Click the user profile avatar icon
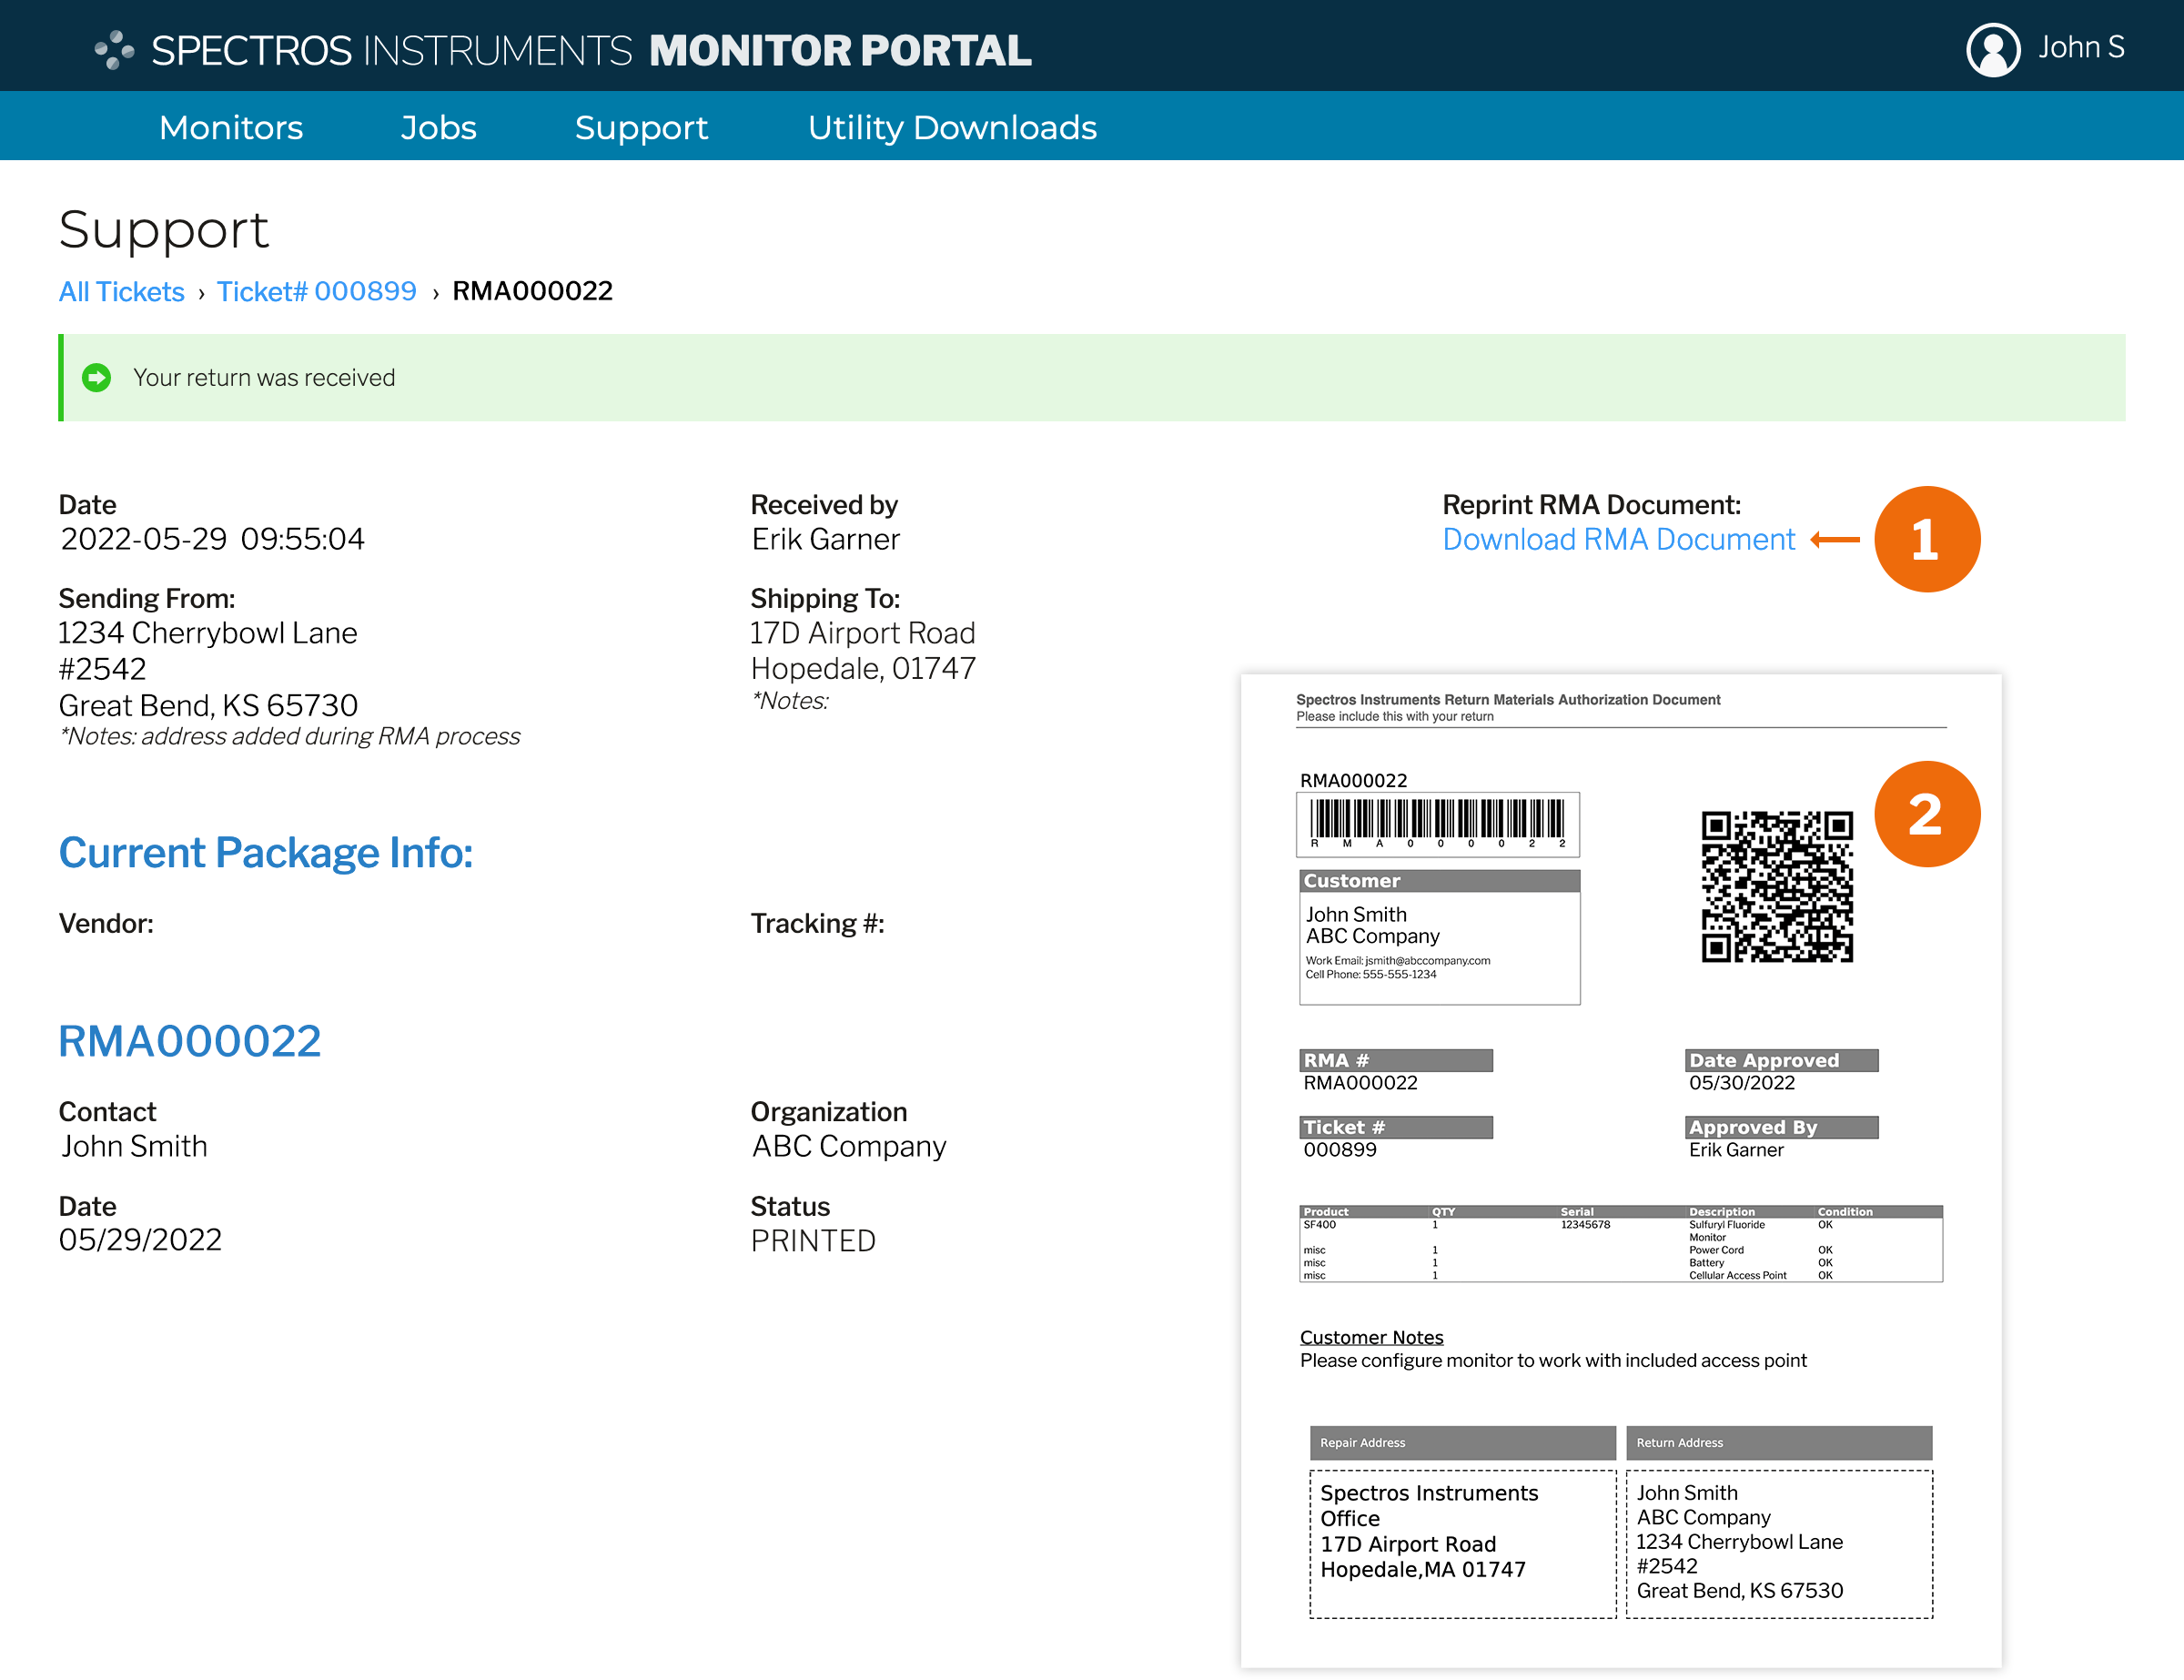2184x1680 pixels. (1992, 49)
